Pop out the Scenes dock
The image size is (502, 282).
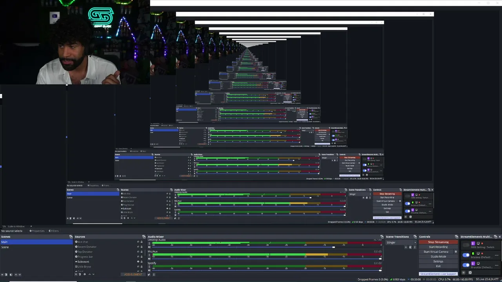coord(71,237)
